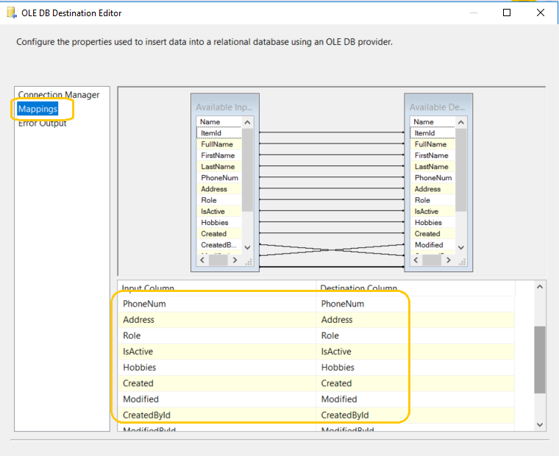Click Hobbies cell in Destination Column grid
Viewport: 559px width, 456px height.
(x=416, y=368)
